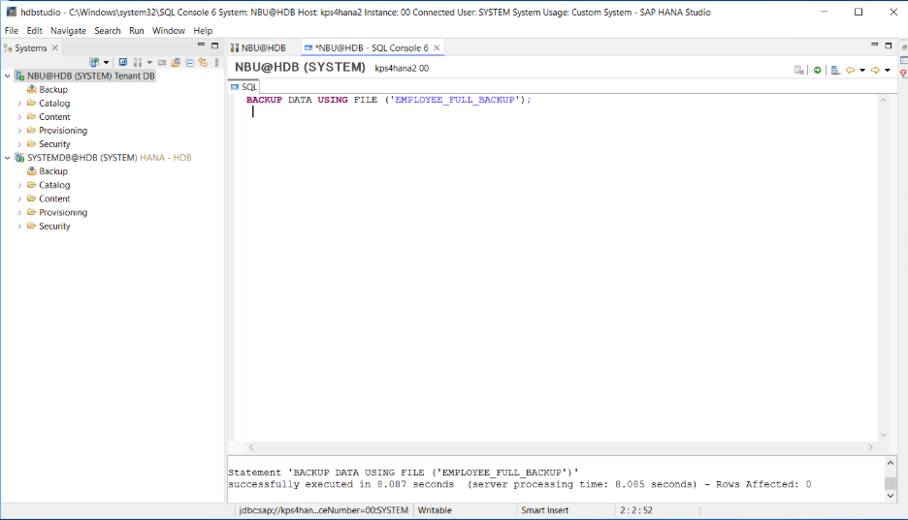Select Catalog folder under NBU@HDB tenant
Viewport: 908px width, 520px height.
coord(54,104)
